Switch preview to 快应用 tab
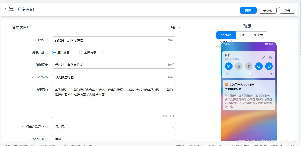 (258, 35)
